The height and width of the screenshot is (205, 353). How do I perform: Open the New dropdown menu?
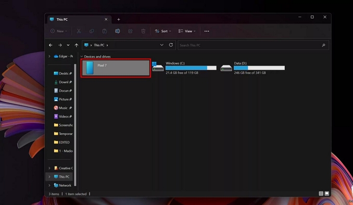pyautogui.click(x=59, y=31)
